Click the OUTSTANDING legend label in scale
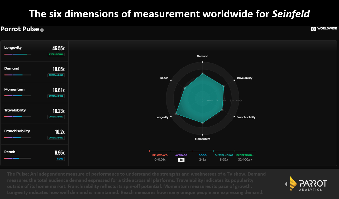Screen dimensions: 339x199 (x=224, y=155)
